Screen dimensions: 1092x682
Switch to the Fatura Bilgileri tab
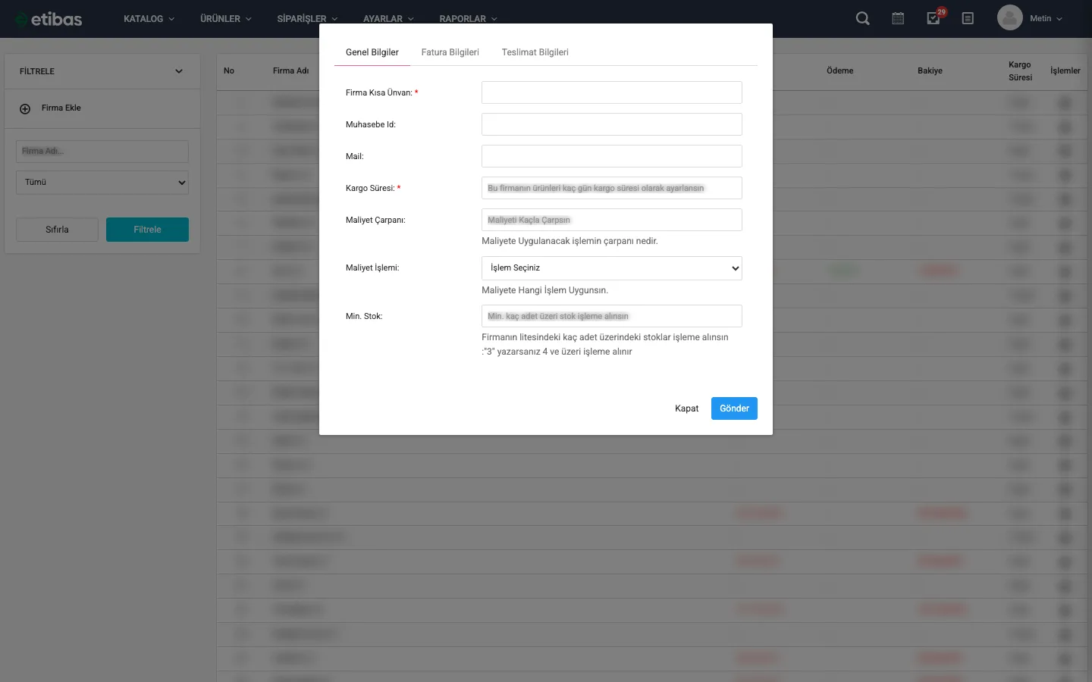[450, 52]
